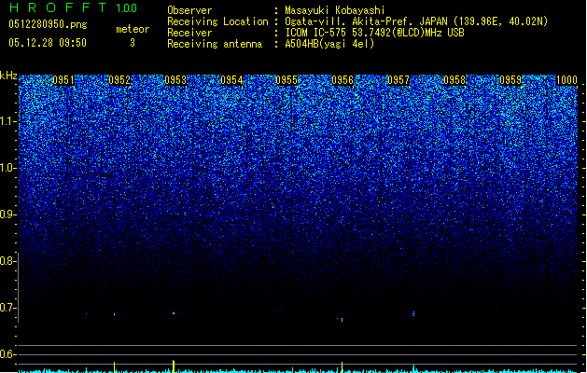Click the meteor echo spot below 0953
The height and width of the screenshot is (373, 587).
[174, 313]
